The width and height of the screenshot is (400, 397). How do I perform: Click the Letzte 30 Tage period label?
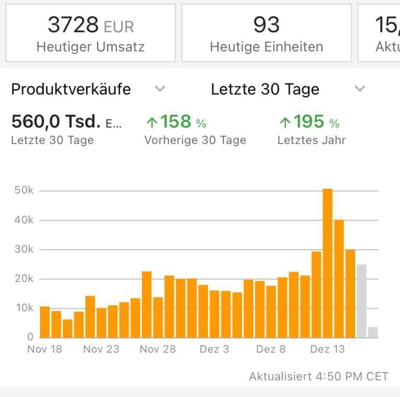coord(265,89)
